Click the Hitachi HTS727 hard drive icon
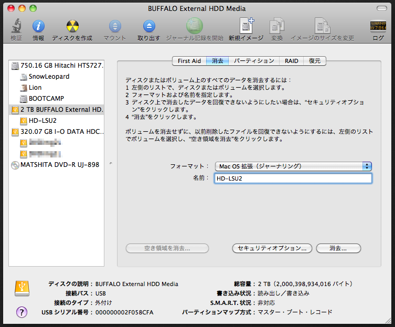Image resolution: width=395 pixels, height=327 pixels. [15, 66]
